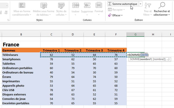Select the Enceintes portables Trimestre 4 value
Screen dimensions: 174x108
click(116, 103)
